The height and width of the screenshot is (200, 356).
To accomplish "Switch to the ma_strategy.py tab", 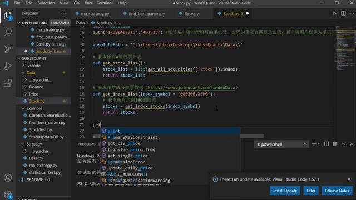I will click(x=95, y=13).
